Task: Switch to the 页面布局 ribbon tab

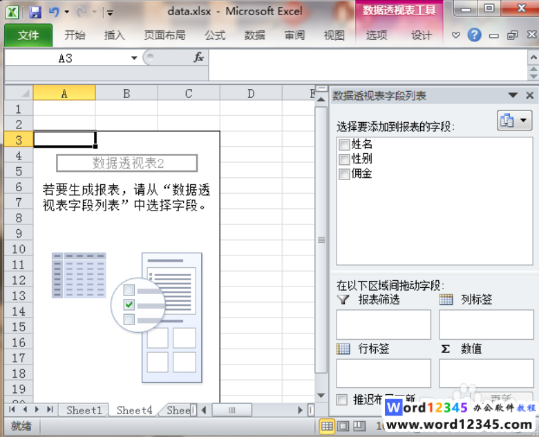Action: click(164, 35)
